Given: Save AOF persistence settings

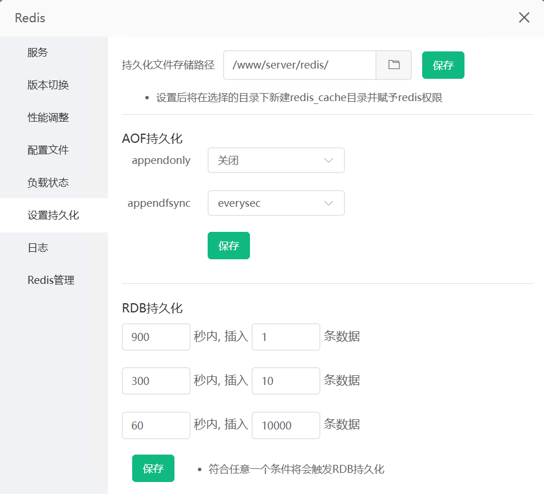Looking at the screenshot, I should [229, 246].
